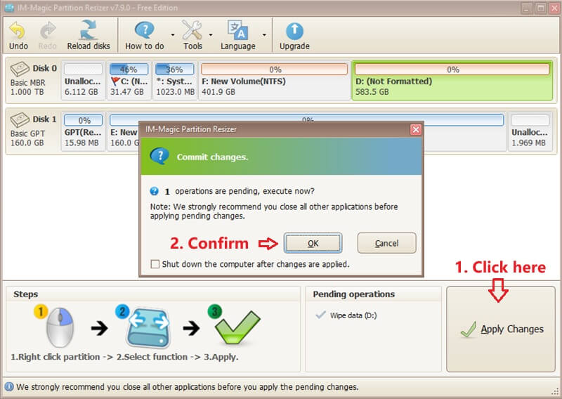Close the main Partition Resizer window
The width and height of the screenshot is (562, 399).
(554, 8)
